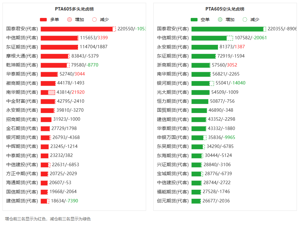Click the 43814/21920 value in long chart
300x225 pixels.
[71, 92]
